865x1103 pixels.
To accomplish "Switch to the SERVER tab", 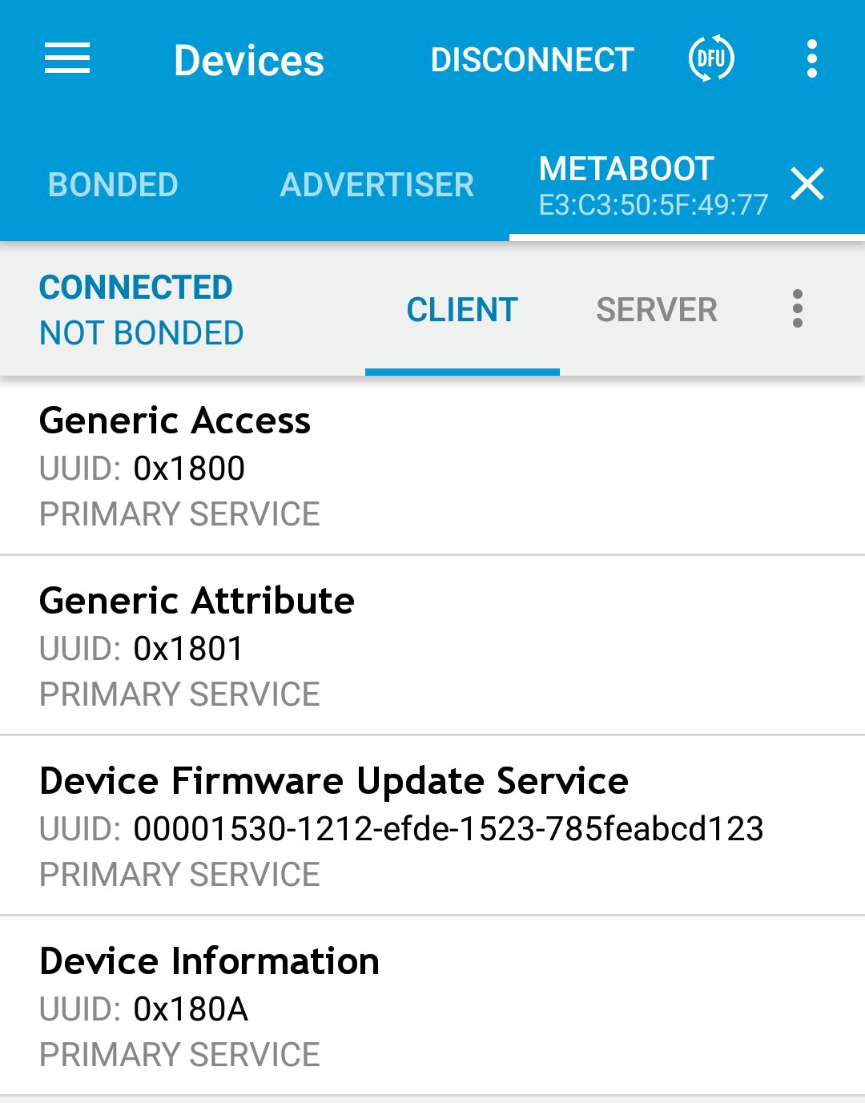I will coord(657,310).
